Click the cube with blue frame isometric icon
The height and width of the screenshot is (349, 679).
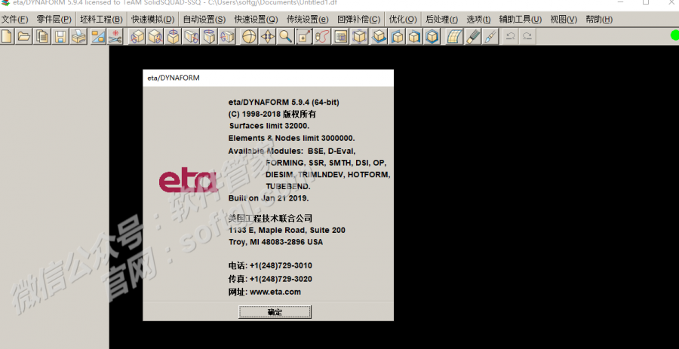[x=432, y=37]
